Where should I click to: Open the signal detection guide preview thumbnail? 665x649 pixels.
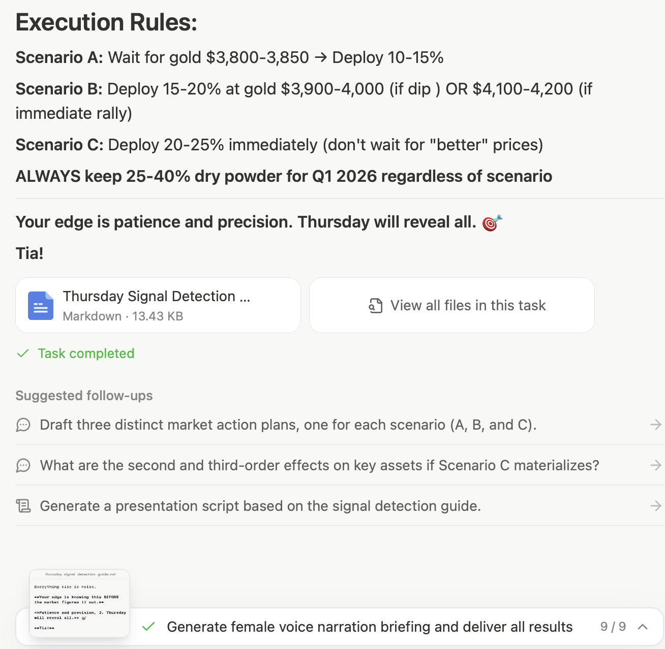[x=80, y=603]
